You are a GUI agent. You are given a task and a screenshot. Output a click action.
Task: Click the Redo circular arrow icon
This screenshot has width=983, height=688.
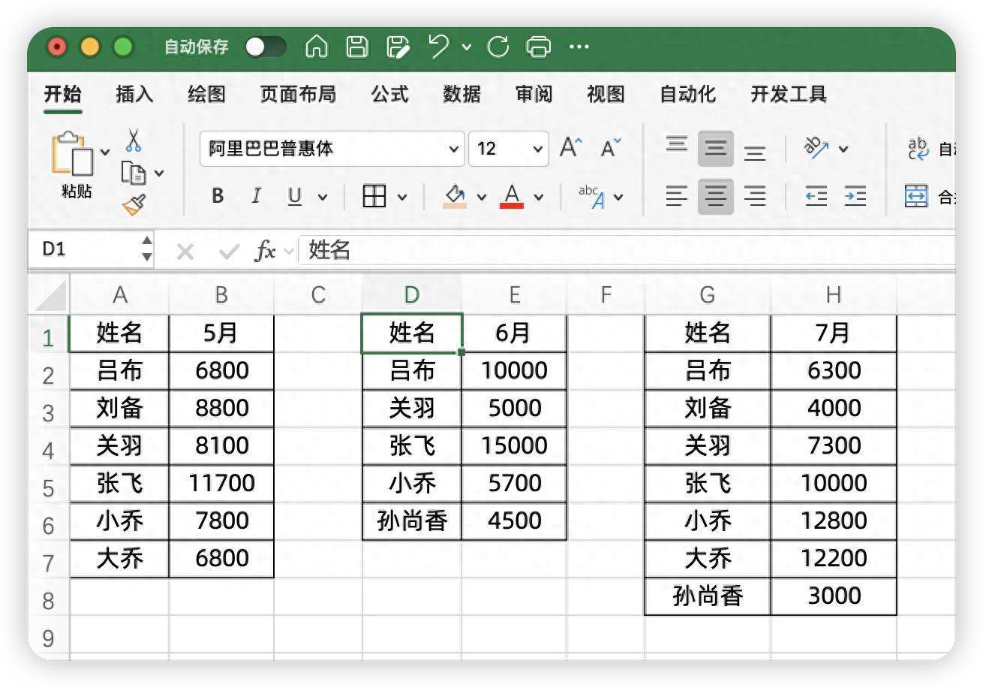[x=498, y=47]
